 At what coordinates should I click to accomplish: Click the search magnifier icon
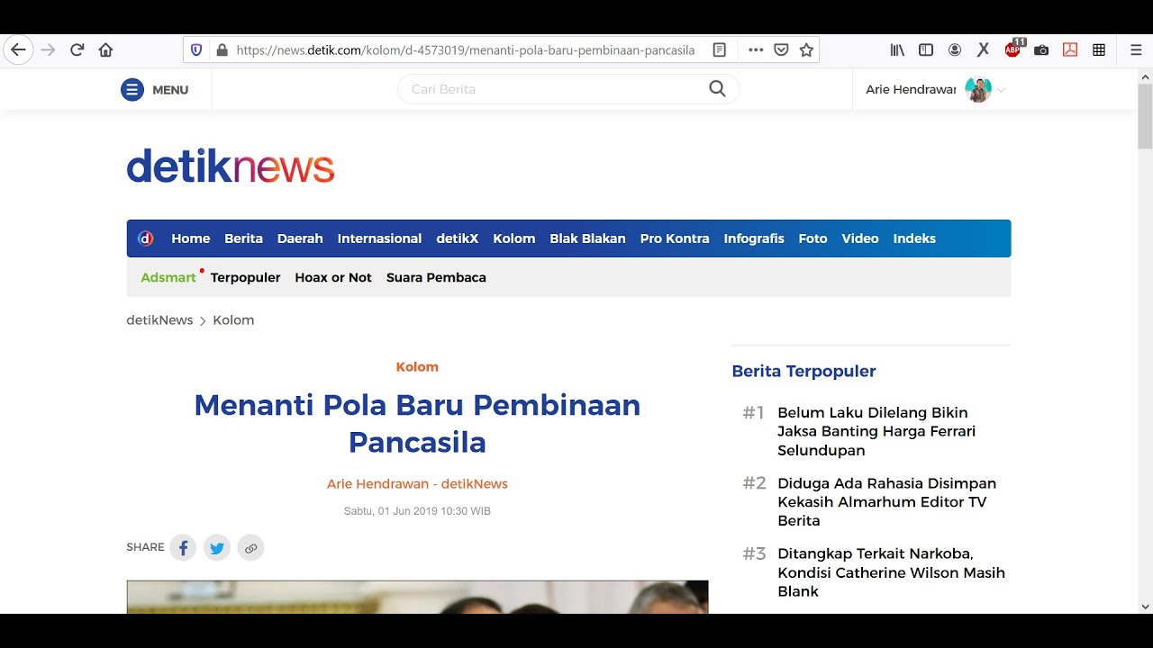(717, 88)
